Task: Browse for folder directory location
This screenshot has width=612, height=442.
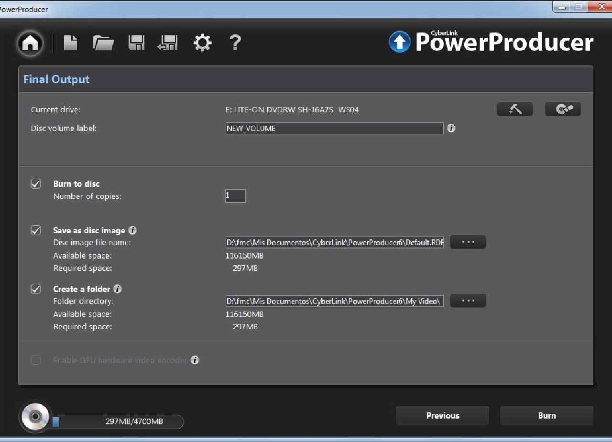Action: [468, 301]
